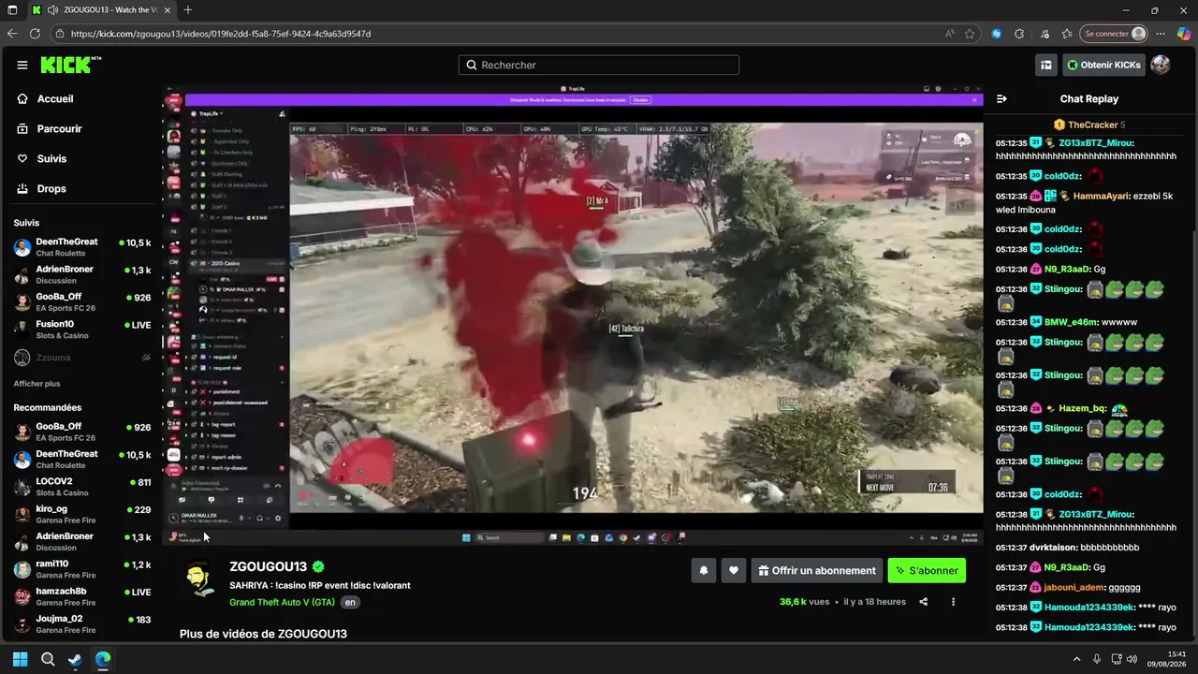The image size is (1198, 674).
Task: Open recommended channel rami110
Action: coord(82,569)
